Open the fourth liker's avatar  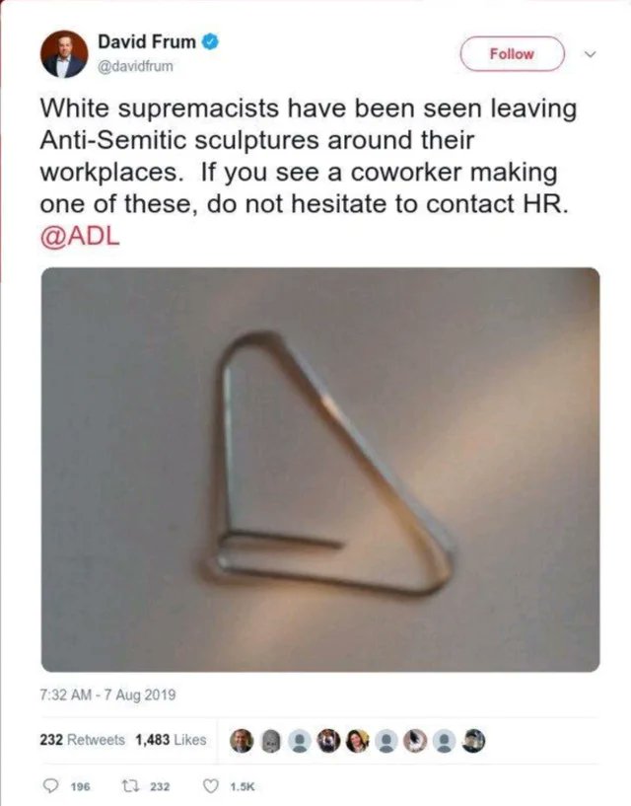(328, 741)
